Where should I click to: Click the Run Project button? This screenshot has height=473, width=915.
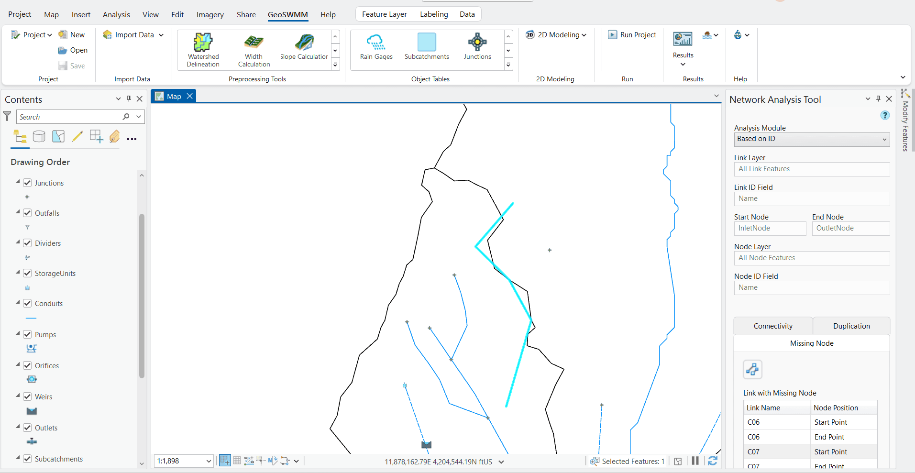[x=631, y=34]
